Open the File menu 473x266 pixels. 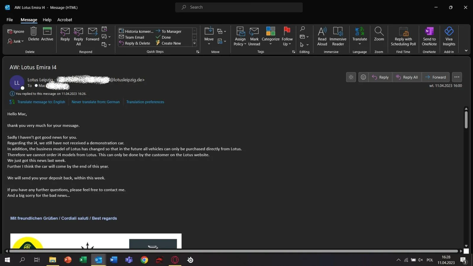[10, 20]
